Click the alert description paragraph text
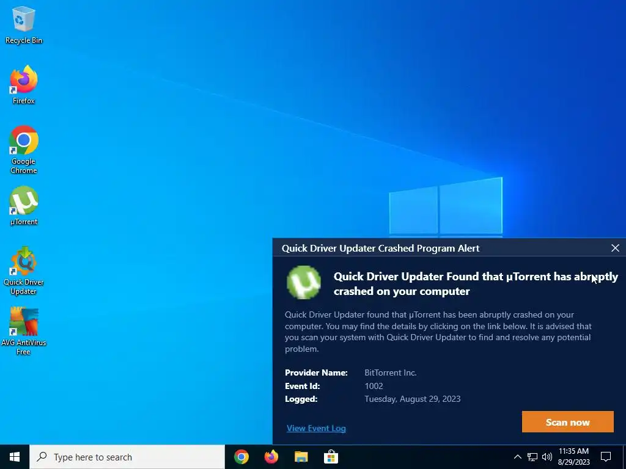 (x=438, y=332)
